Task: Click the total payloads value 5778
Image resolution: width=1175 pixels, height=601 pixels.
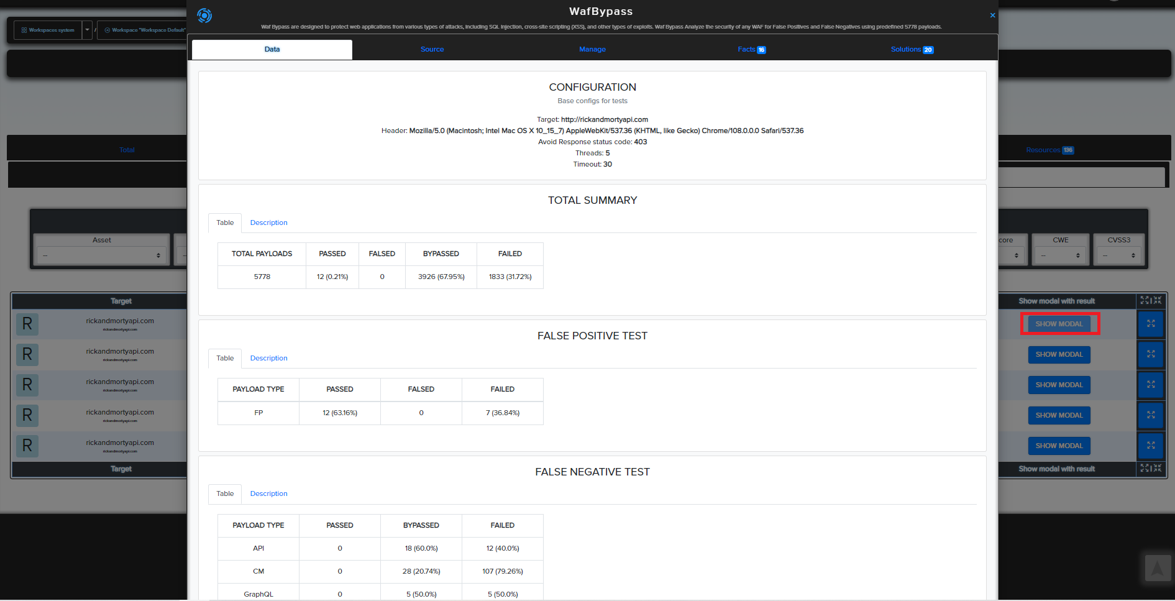Action: tap(262, 277)
